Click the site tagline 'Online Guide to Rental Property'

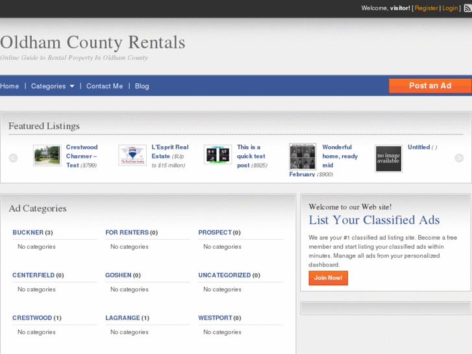coord(74,58)
